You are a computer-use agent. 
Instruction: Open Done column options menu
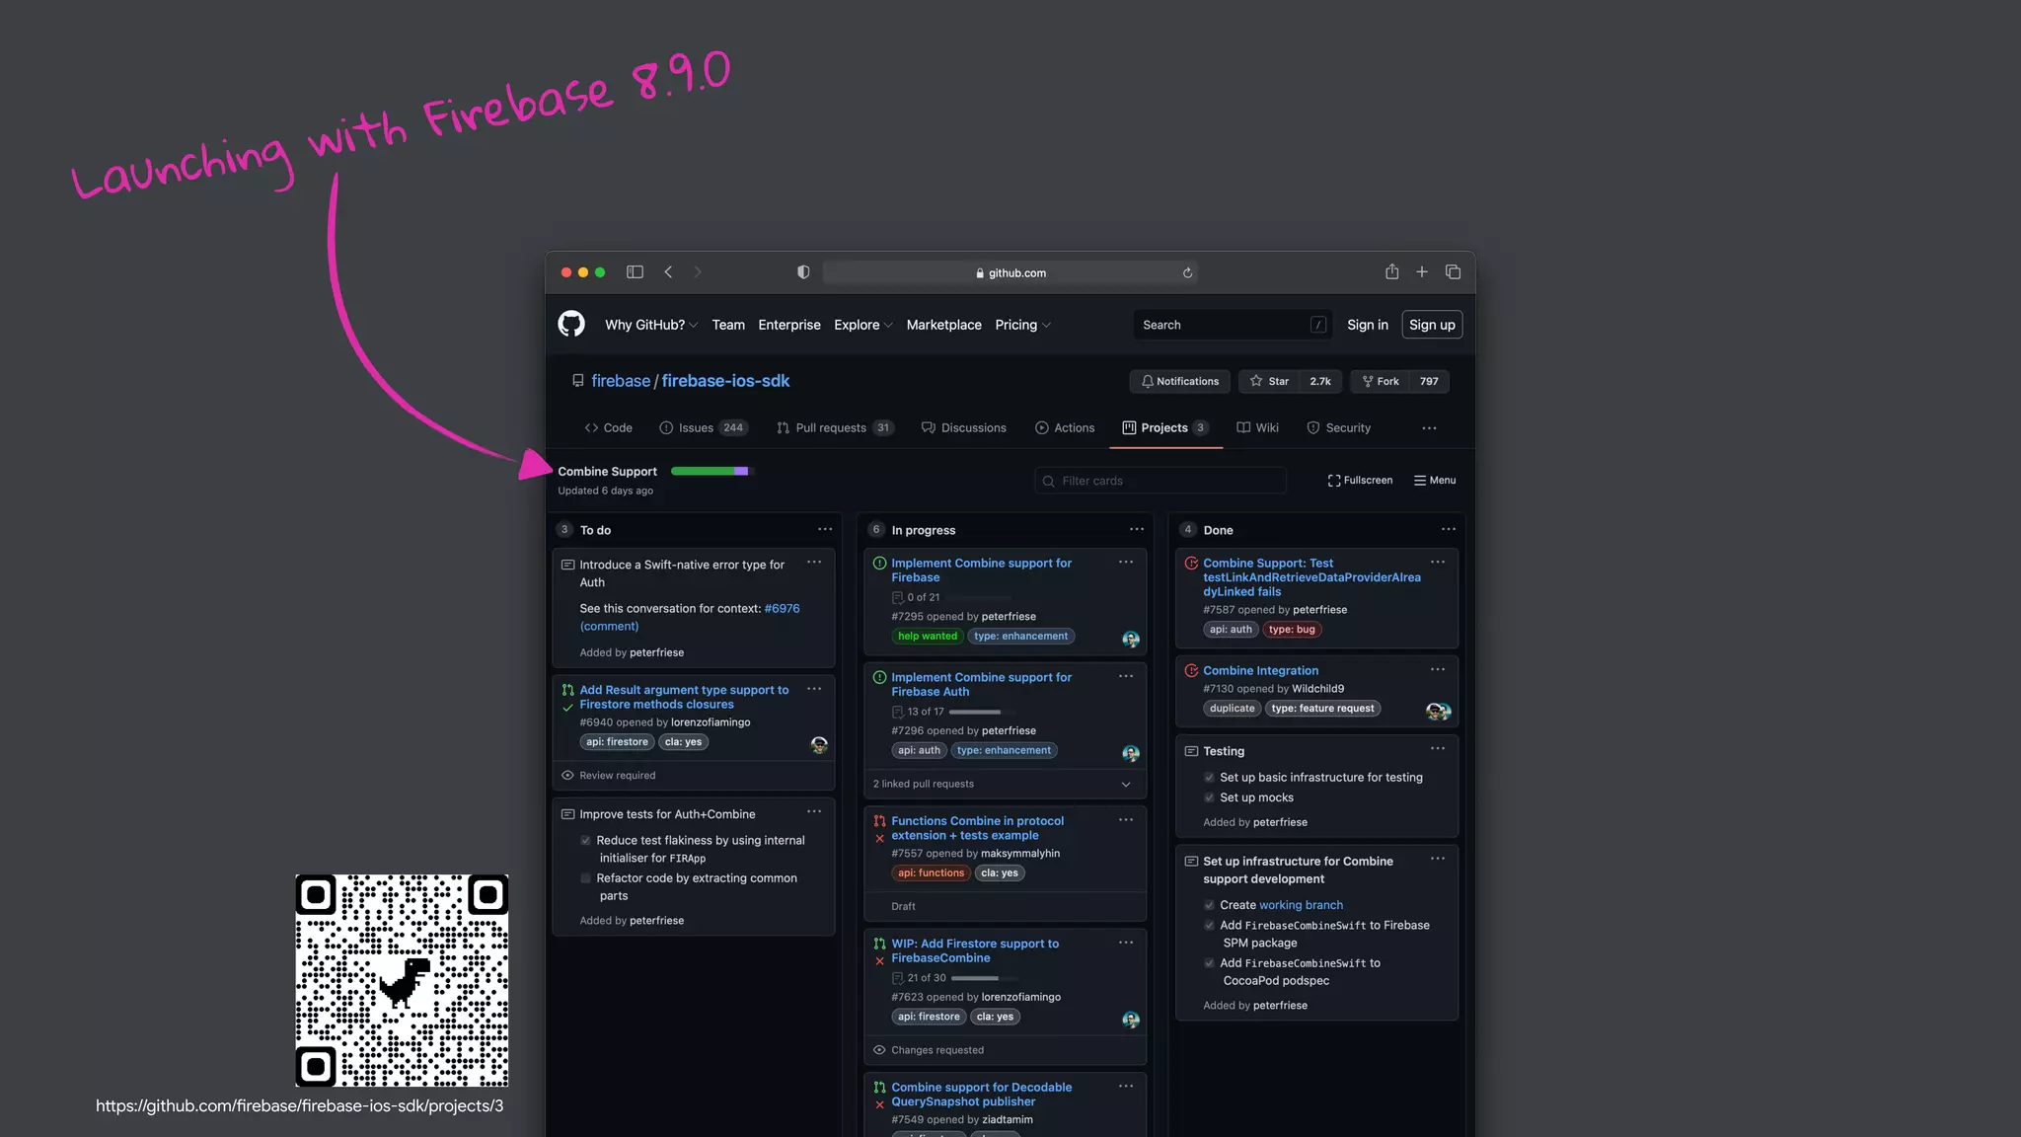pyautogui.click(x=1448, y=529)
